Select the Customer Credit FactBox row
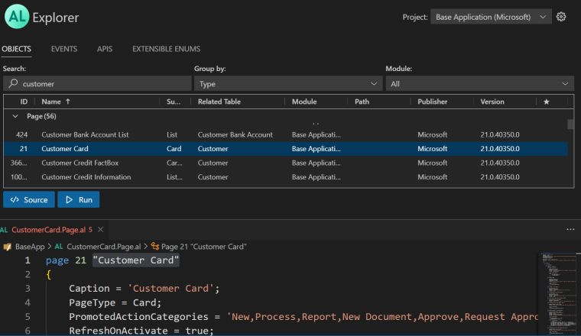 (285, 163)
